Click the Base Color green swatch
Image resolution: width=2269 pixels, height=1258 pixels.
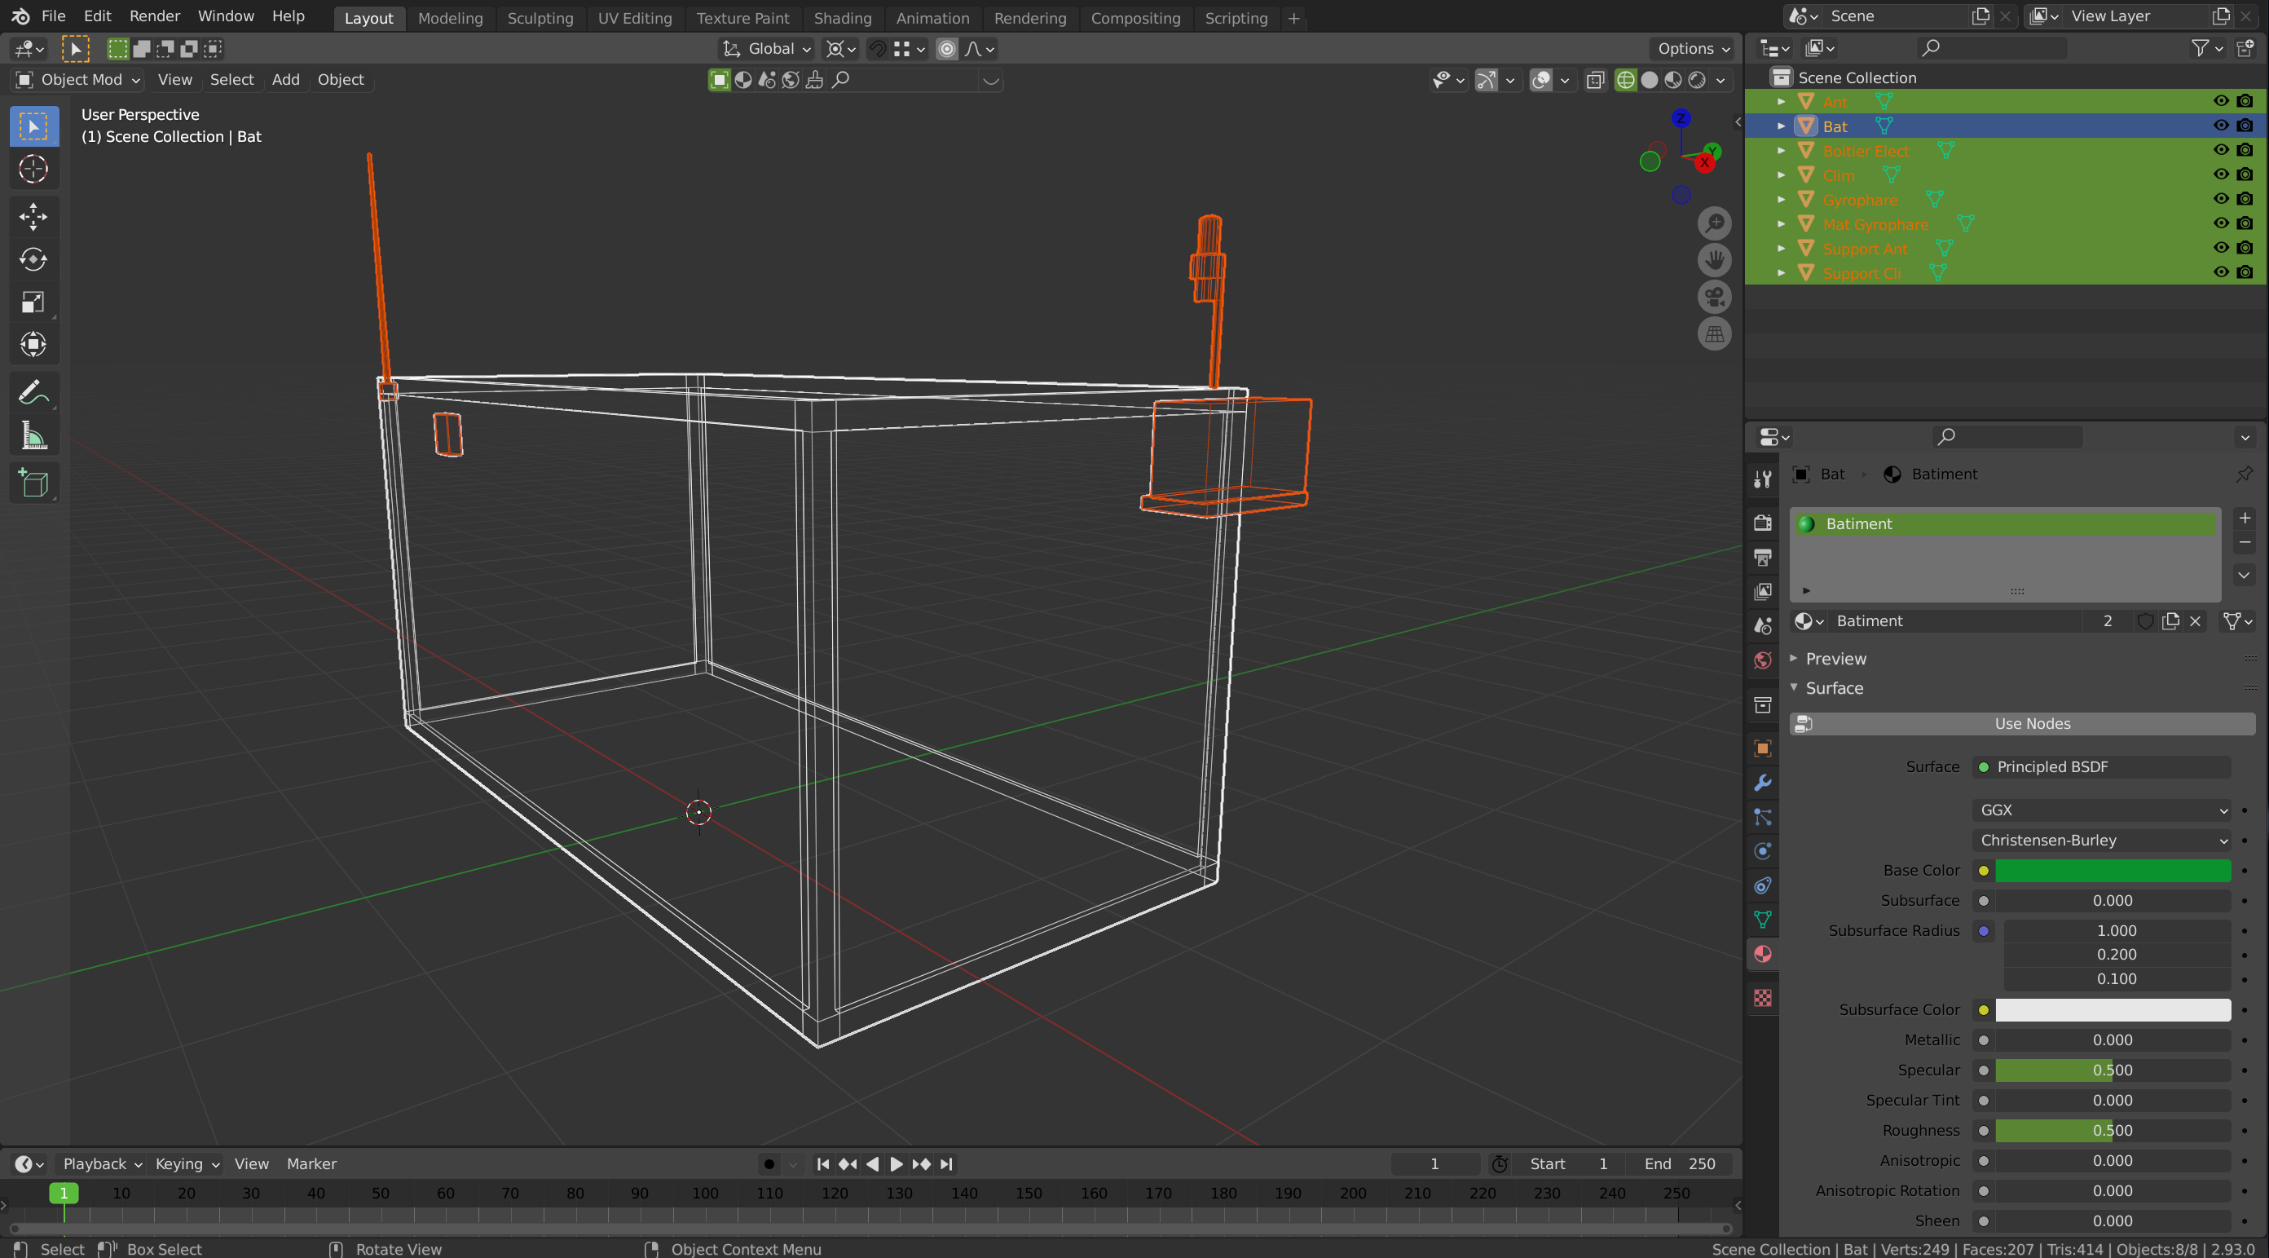click(x=2113, y=871)
